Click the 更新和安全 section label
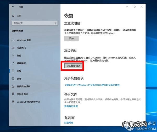 click(x=17, y=31)
